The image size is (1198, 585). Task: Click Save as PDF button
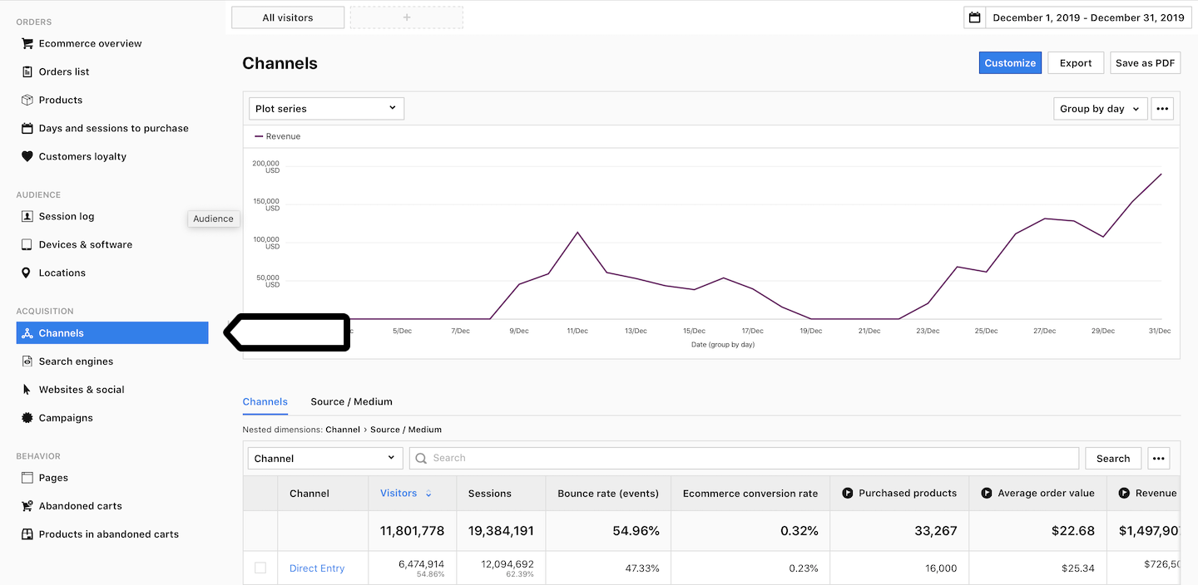[1146, 63]
